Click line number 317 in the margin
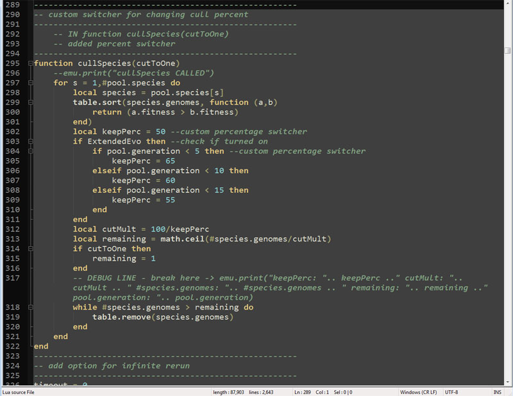This screenshot has width=513, height=396. tap(13, 278)
